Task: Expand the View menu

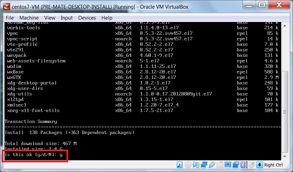Action: click(x=49, y=18)
